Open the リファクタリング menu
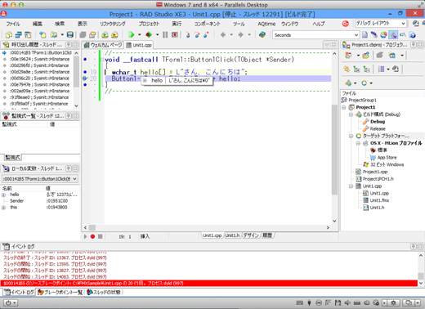 (x=112, y=24)
